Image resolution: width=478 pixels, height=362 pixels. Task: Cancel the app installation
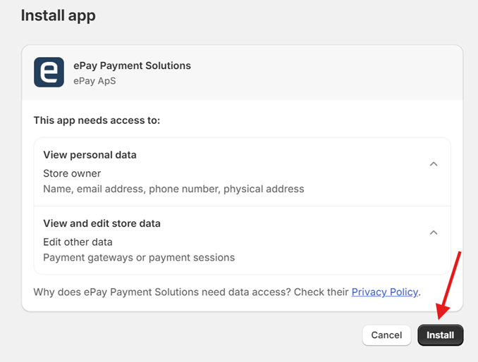click(x=386, y=335)
